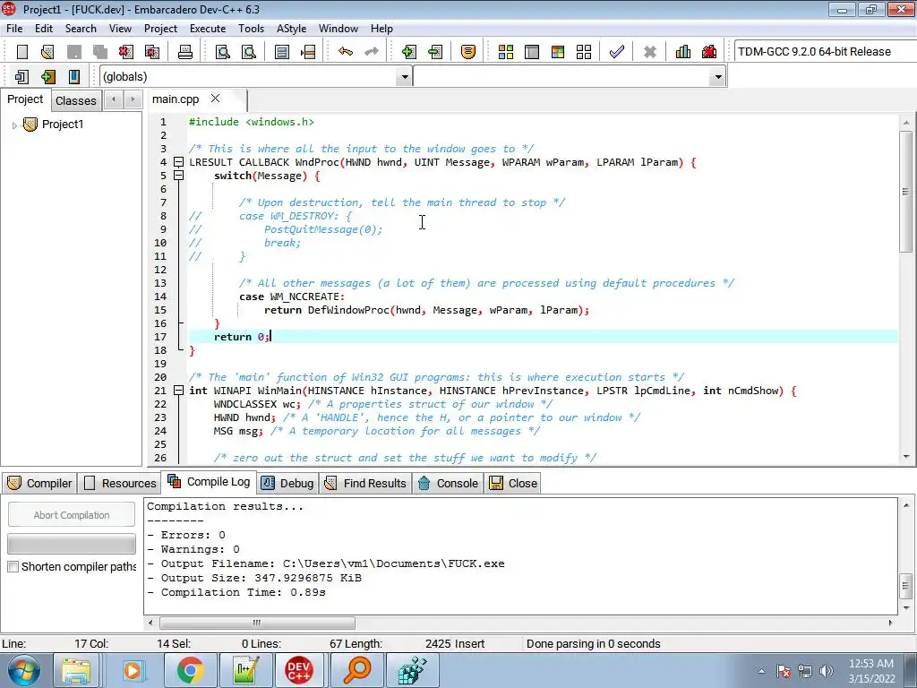Switch to the Classes tab

[x=76, y=100]
